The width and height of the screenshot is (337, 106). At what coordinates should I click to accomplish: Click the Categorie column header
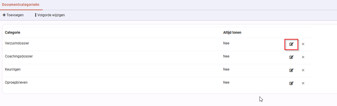coord(12,33)
